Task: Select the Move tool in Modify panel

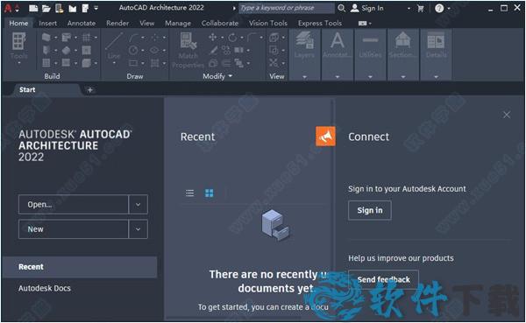Action: (213, 37)
